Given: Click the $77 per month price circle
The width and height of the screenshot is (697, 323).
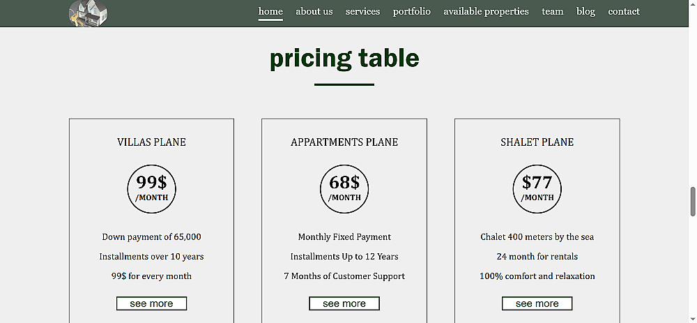Looking at the screenshot, I should coord(537,188).
